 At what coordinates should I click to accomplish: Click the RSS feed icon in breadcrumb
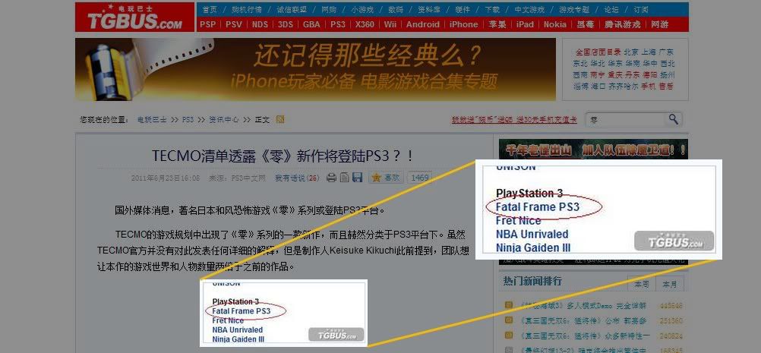(x=280, y=119)
